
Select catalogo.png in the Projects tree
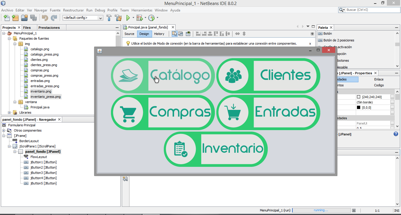point(40,49)
